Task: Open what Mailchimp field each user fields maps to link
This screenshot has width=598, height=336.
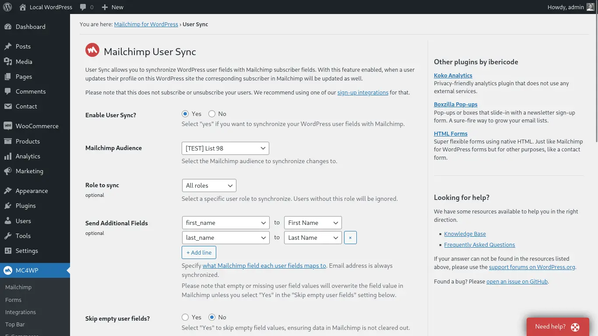Action: (264, 266)
